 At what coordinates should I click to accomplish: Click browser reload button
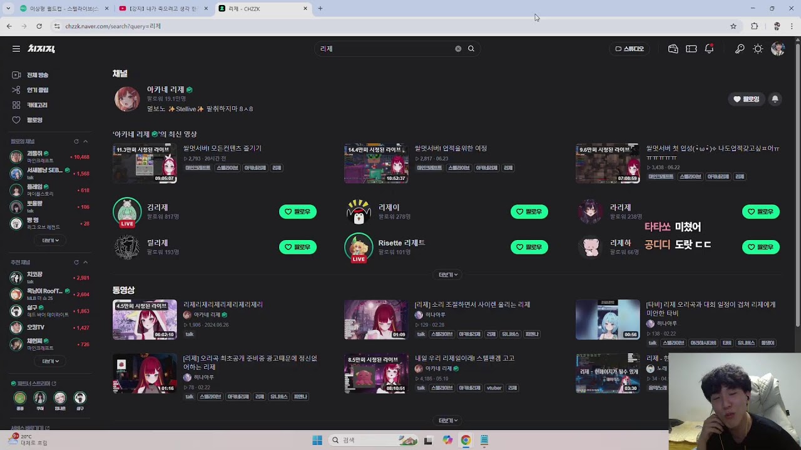(39, 26)
